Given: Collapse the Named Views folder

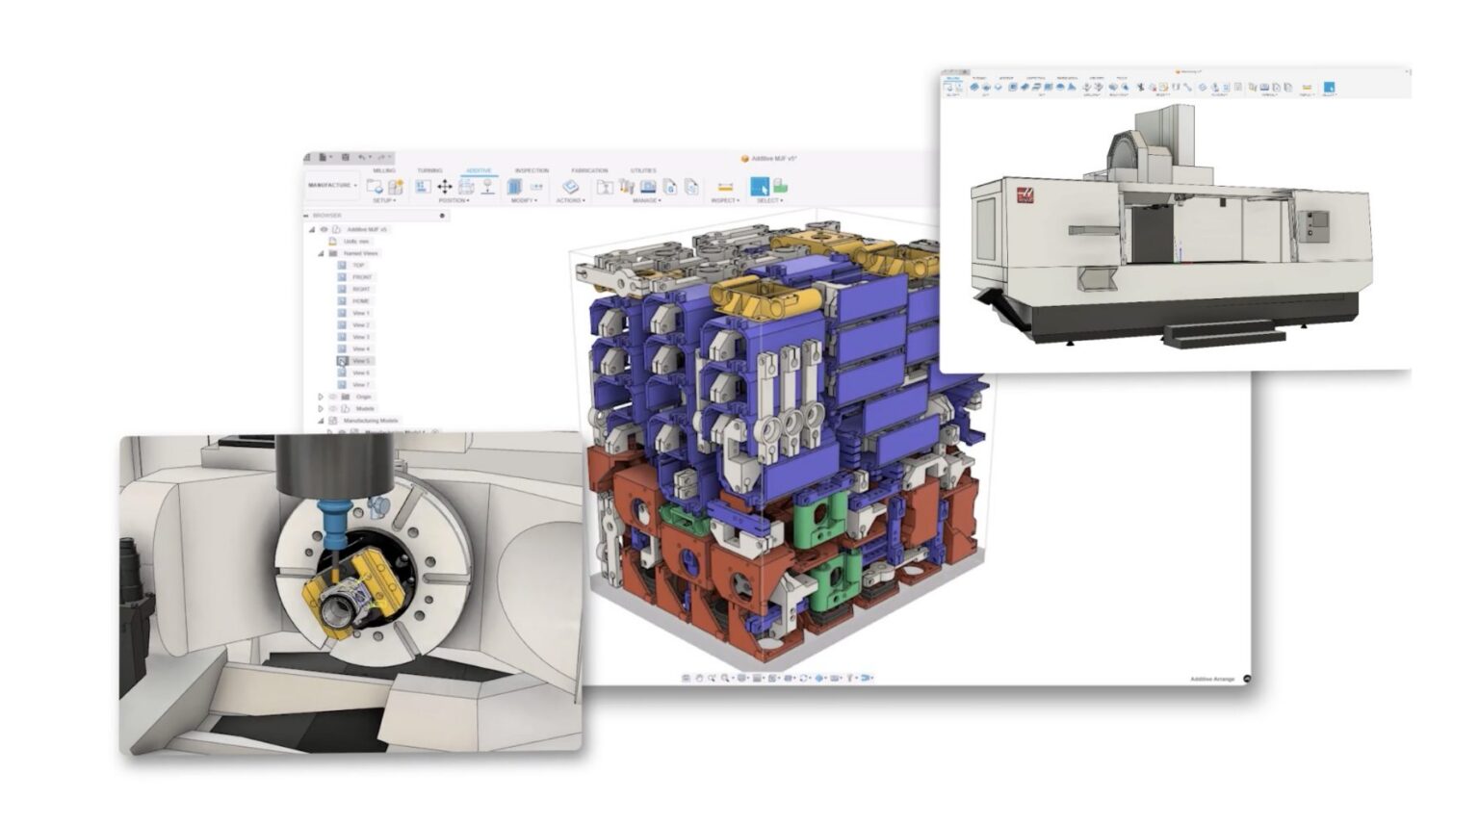Looking at the screenshot, I should tap(322, 254).
